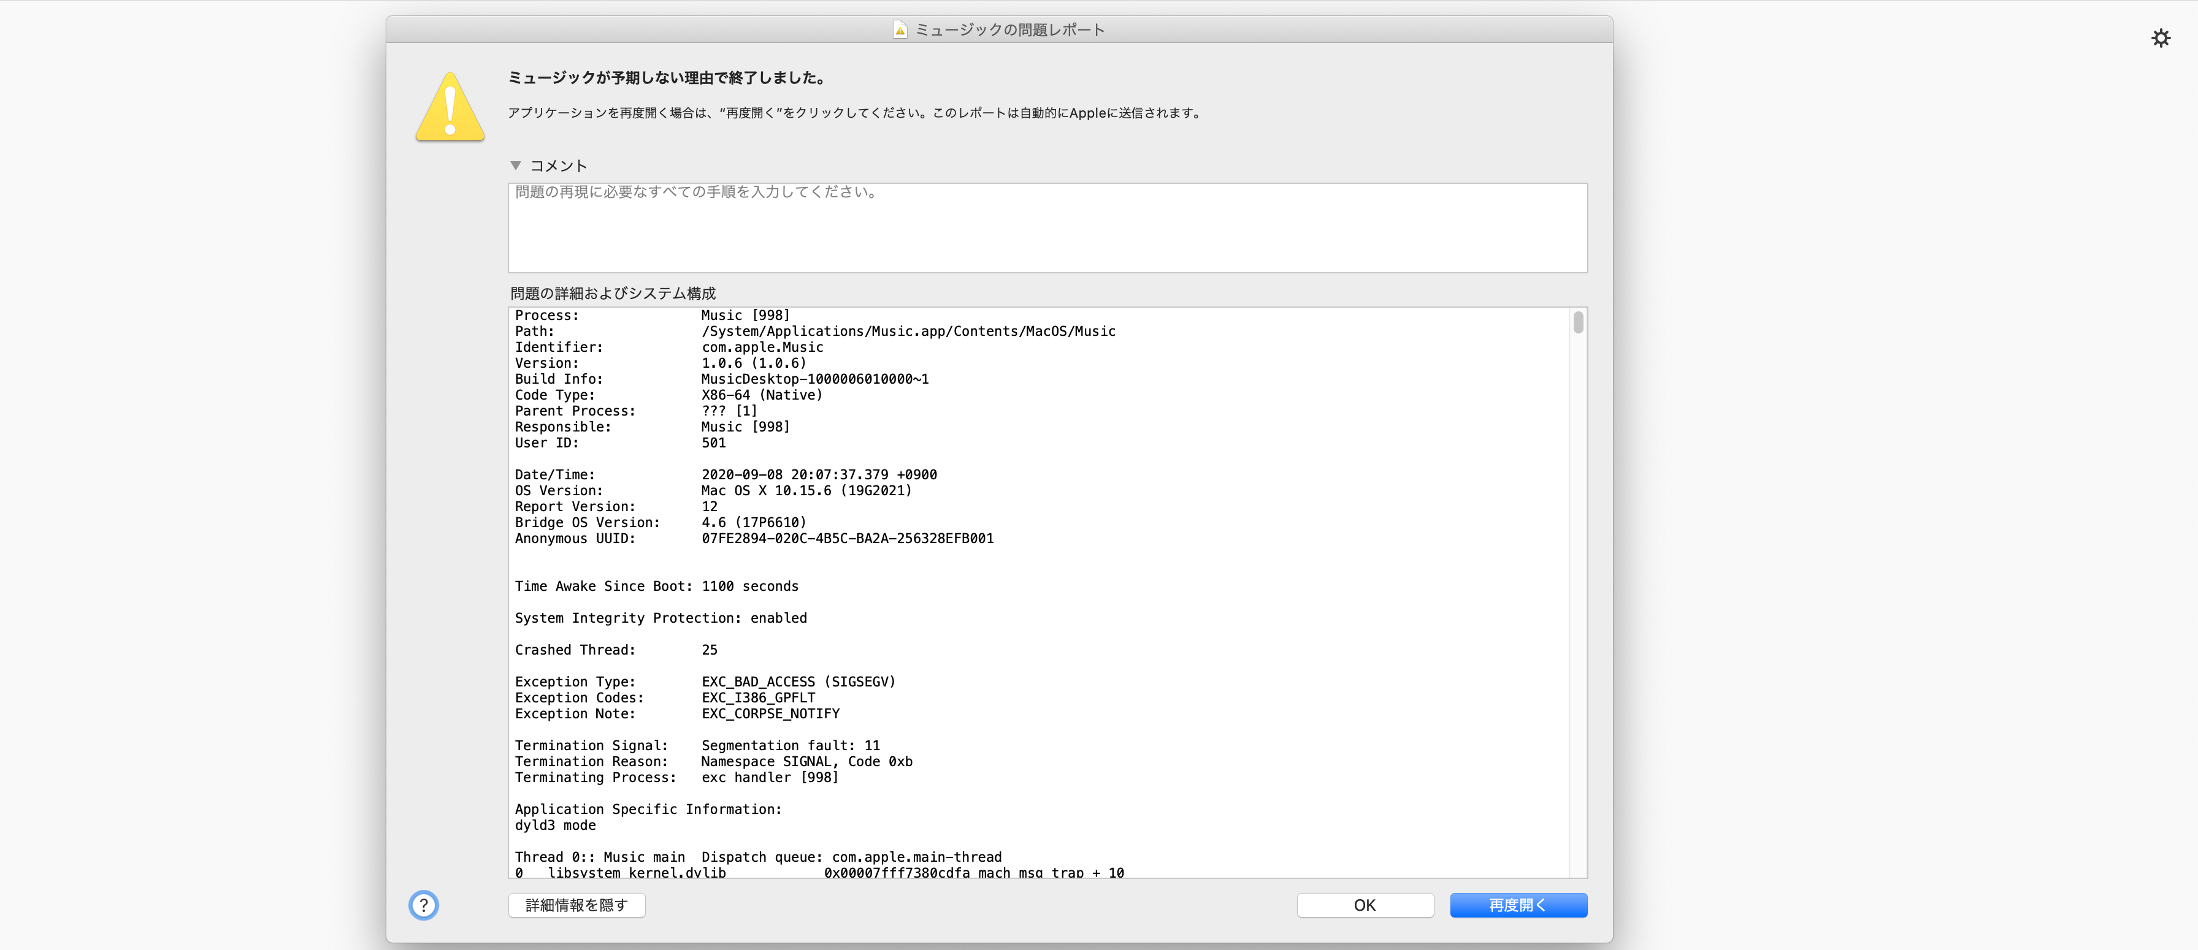Click the Crashed Thread 25 line

point(616,650)
